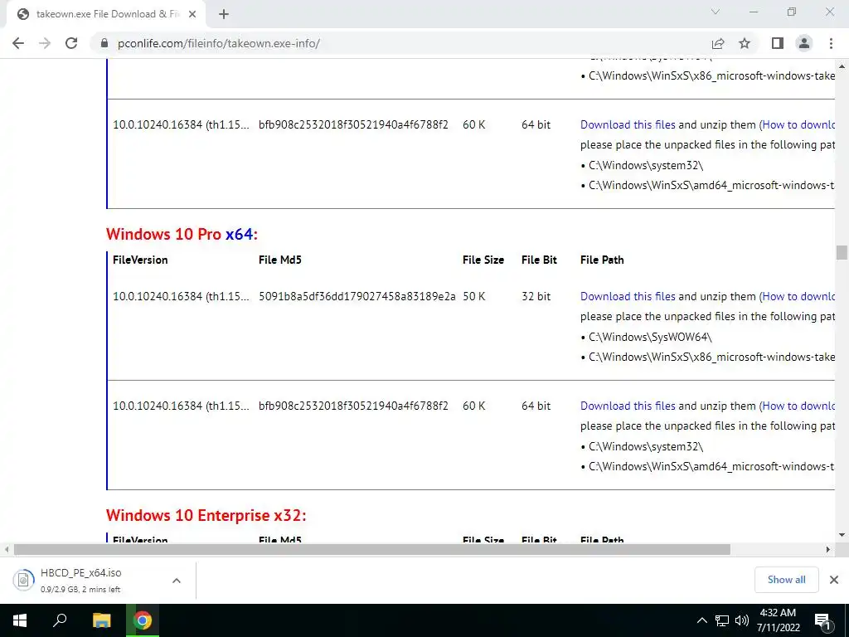The height and width of the screenshot is (637, 849).
Task: Select the takeown.exe File Download tab
Action: [107, 15]
